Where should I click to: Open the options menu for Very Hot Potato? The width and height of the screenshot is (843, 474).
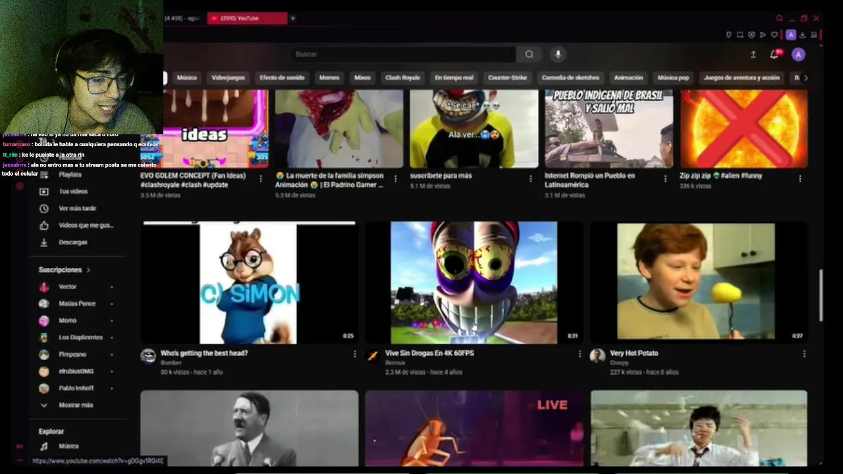point(804,354)
